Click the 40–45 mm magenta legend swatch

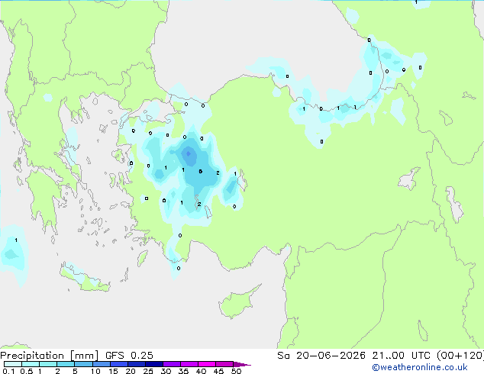pyautogui.click(x=207, y=364)
